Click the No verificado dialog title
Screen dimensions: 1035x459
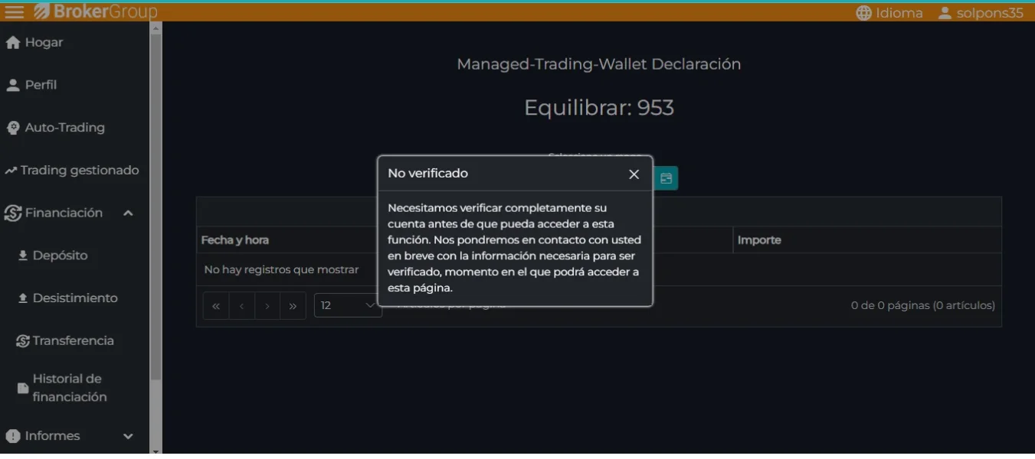[427, 174]
